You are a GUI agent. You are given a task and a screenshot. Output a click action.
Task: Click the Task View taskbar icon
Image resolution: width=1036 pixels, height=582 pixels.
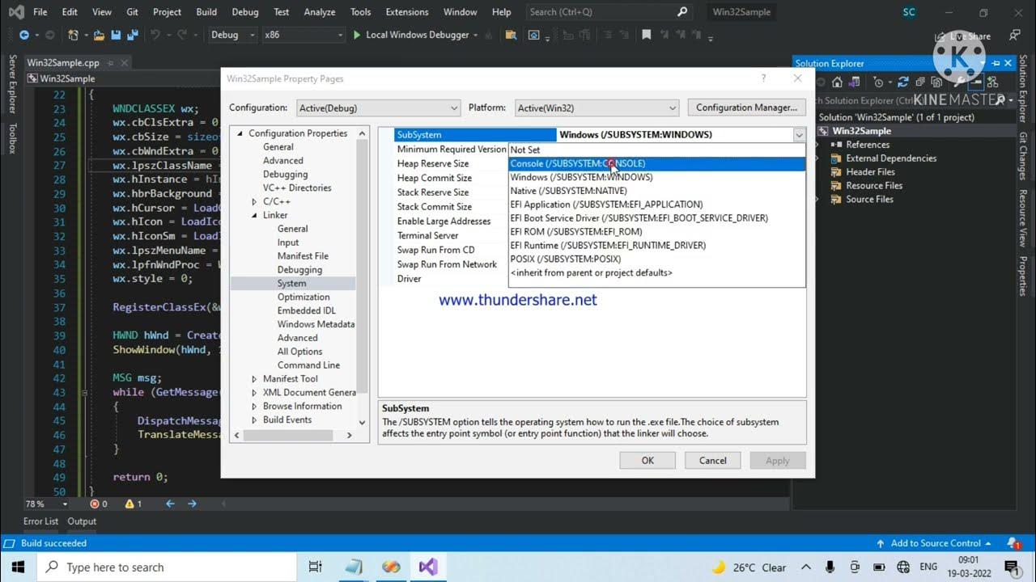[315, 567]
